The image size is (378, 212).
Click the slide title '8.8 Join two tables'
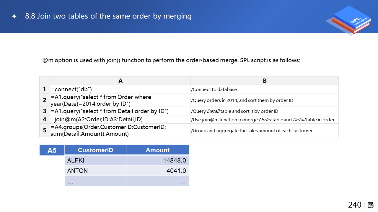tap(108, 16)
